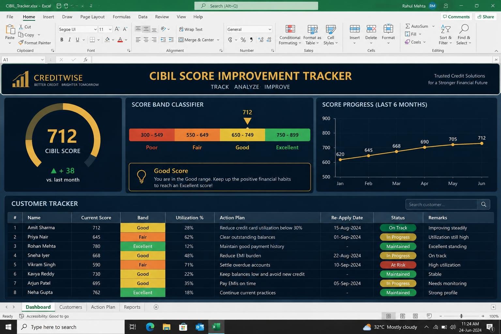Open Sort & Filter options

tap(446, 35)
